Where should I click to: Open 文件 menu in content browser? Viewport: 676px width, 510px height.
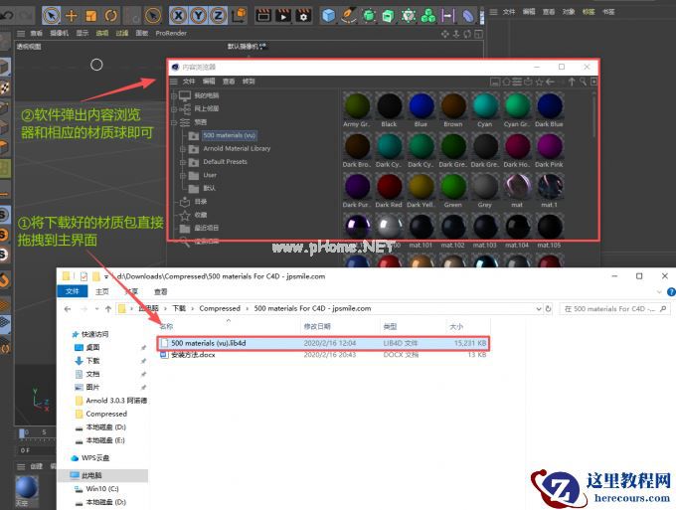[x=189, y=82]
